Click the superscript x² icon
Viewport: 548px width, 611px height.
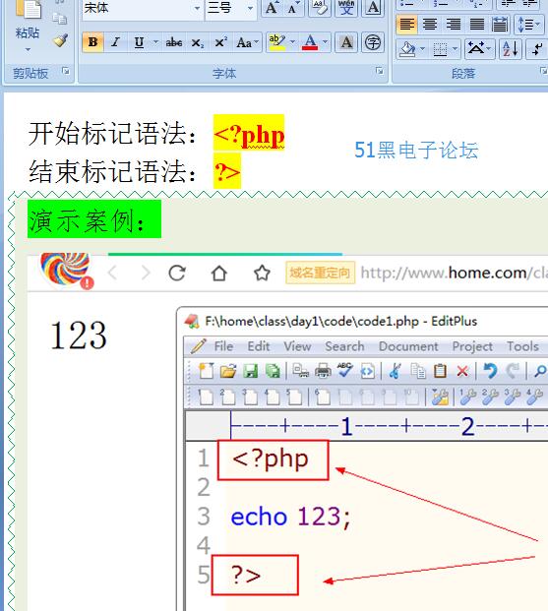(220, 42)
